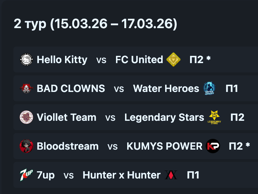The image size is (258, 194).
Task: Click the П1 result for 7up match
Action: (x=193, y=175)
